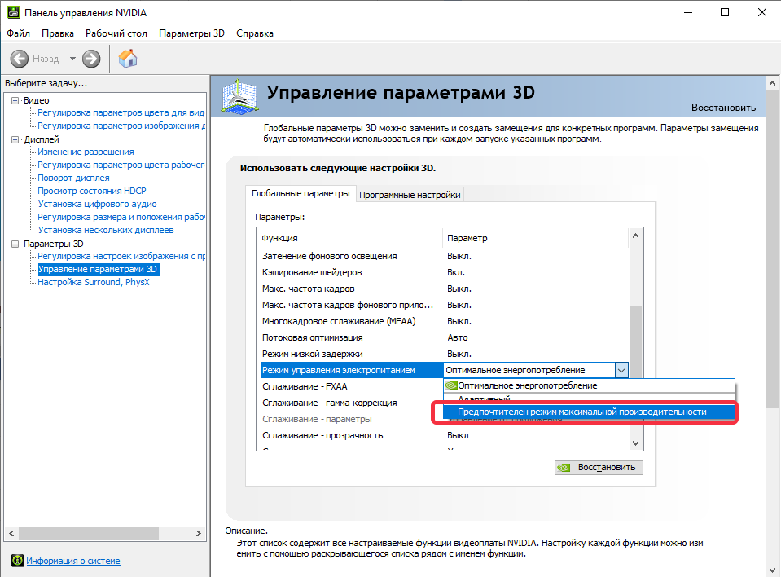Minimize the NVIDIA control panel window
The image size is (781, 577).
[x=688, y=12]
